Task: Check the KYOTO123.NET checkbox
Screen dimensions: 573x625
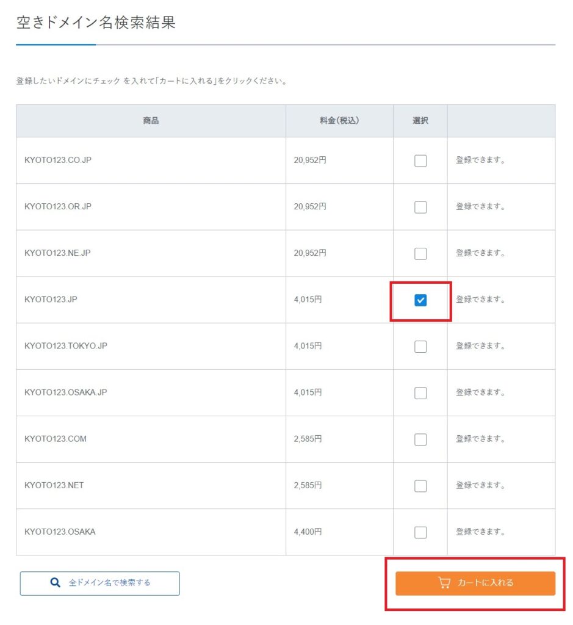Action: coord(420,485)
